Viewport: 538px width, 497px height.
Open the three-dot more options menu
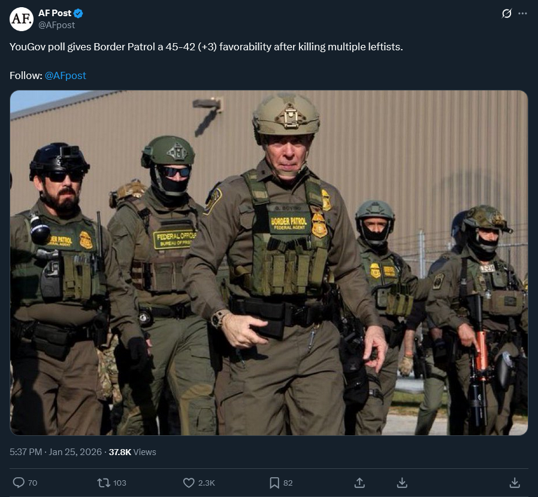tap(522, 13)
